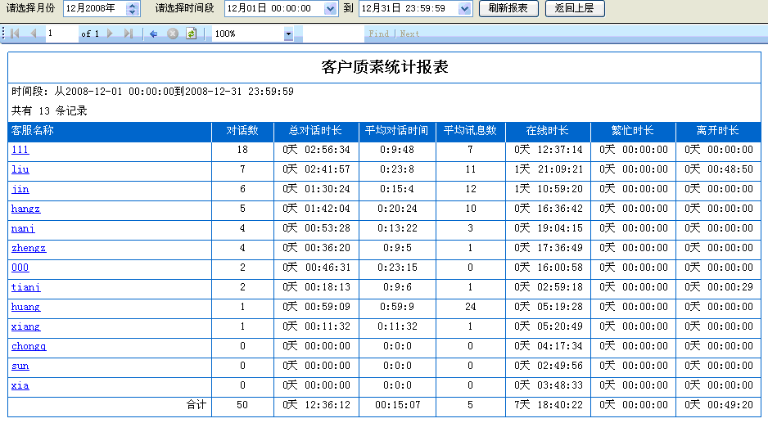Open the 100% zoom level dropdown
Screen dimensions: 768x423
(x=287, y=34)
